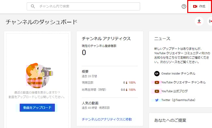Click the upload arrow icon

click(x=199, y=21)
